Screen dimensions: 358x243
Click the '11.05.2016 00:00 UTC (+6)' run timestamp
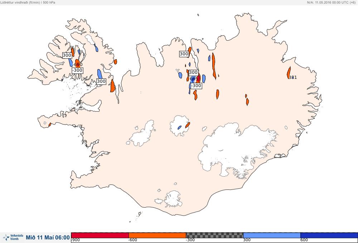tap(335, 2)
